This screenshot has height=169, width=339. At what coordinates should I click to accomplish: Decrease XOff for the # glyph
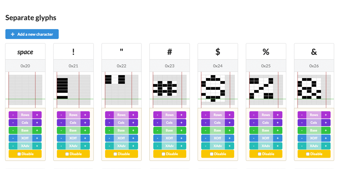pos(158,138)
